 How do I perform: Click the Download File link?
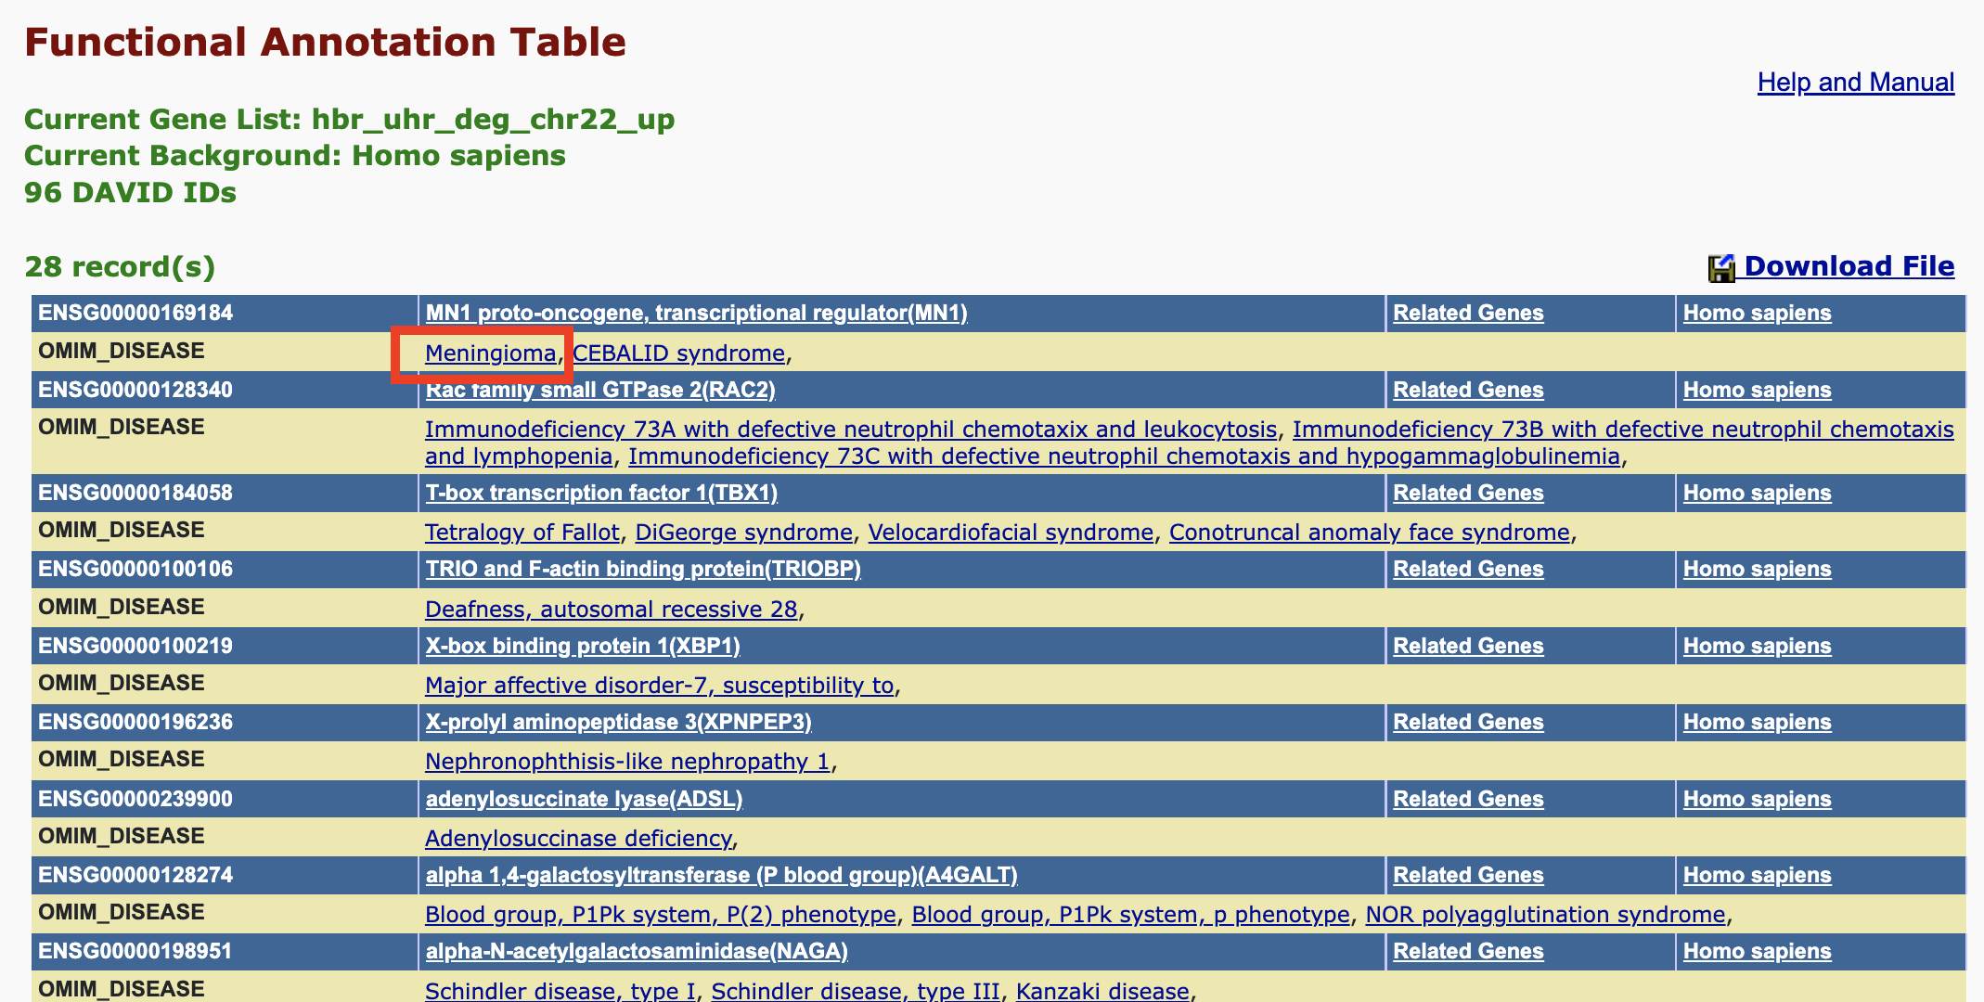pyautogui.click(x=1849, y=266)
